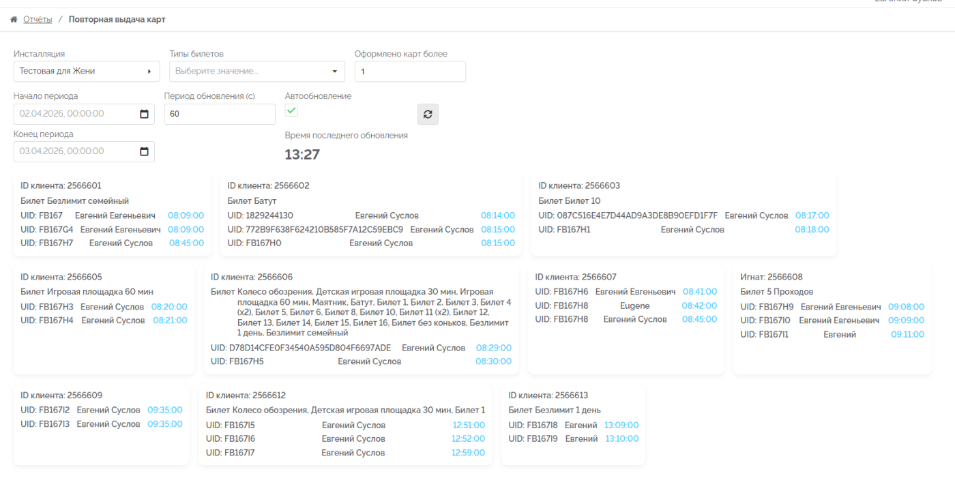Open calendar picker for Конец периода
This screenshot has width=955, height=478.
(144, 151)
